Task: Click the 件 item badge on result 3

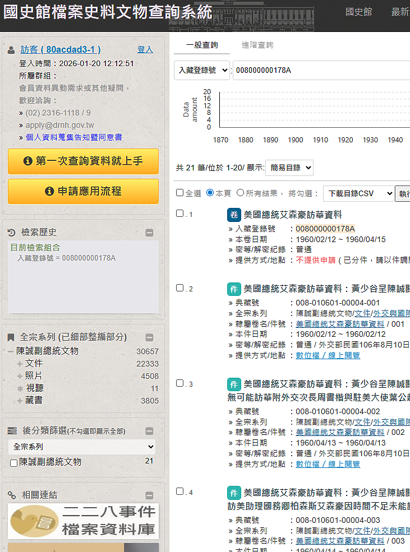Action: (x=234, y=384)
